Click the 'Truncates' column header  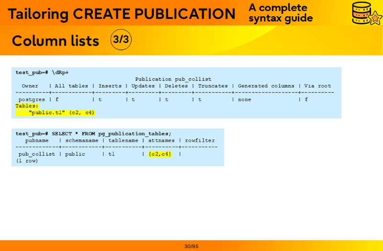pos(213,86)
